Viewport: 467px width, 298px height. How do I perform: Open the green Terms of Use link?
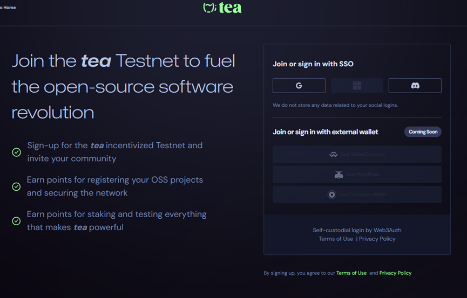click(351, 273)
